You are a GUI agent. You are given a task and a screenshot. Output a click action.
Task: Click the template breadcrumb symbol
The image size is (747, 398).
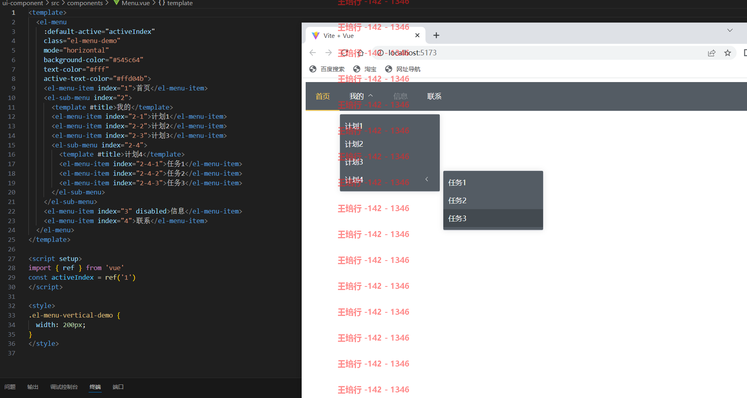pos(176,3)
